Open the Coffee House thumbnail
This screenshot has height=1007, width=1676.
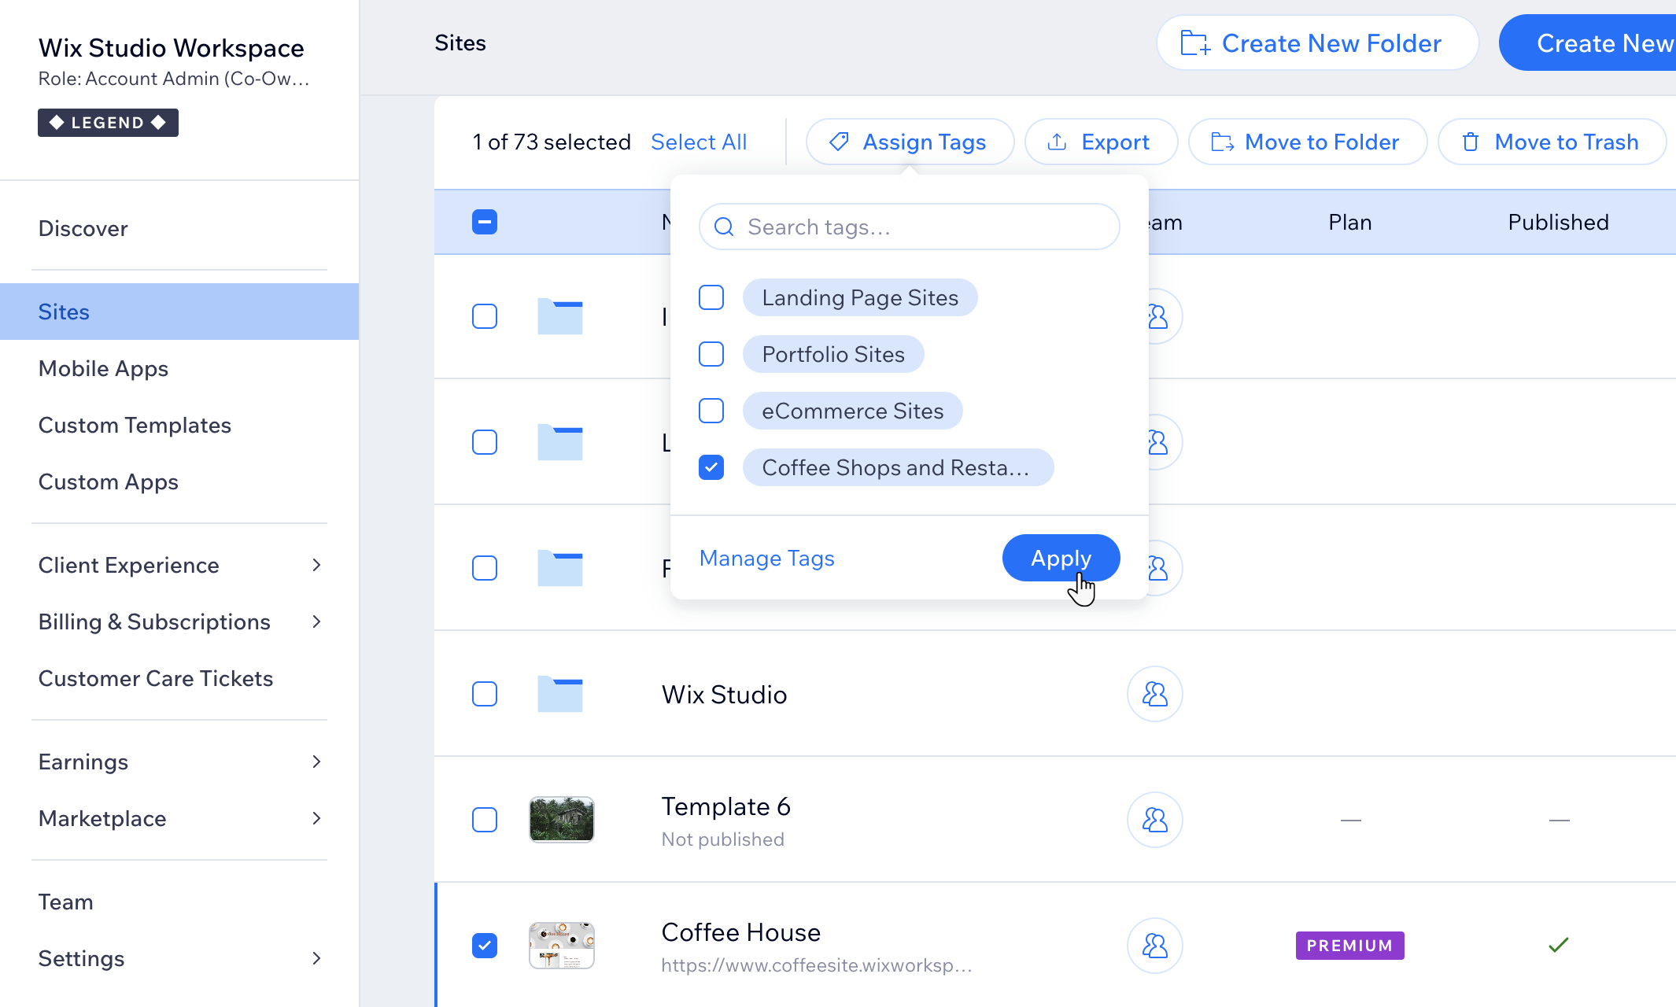pos(562,946)
